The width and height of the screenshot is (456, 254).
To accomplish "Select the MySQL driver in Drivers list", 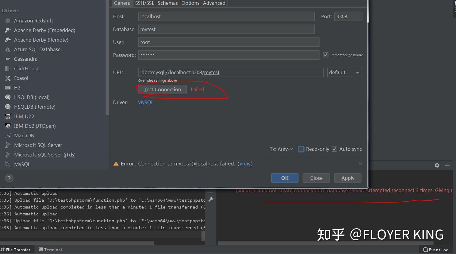I will (22, 164).
